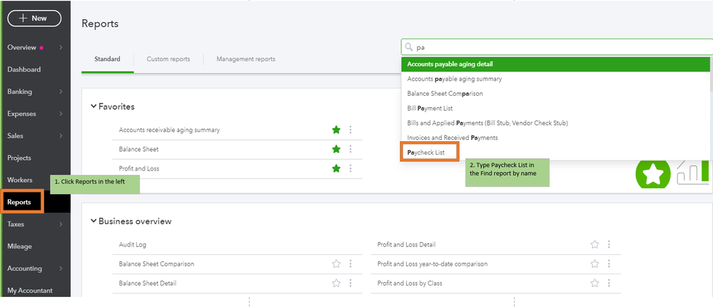Click the large green star badge
This screenshot has width=713, height=307.
tap(652, 173)
